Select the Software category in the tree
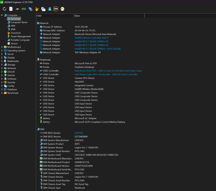The width and height of the screenshot is (216, 191). point(10,79)
